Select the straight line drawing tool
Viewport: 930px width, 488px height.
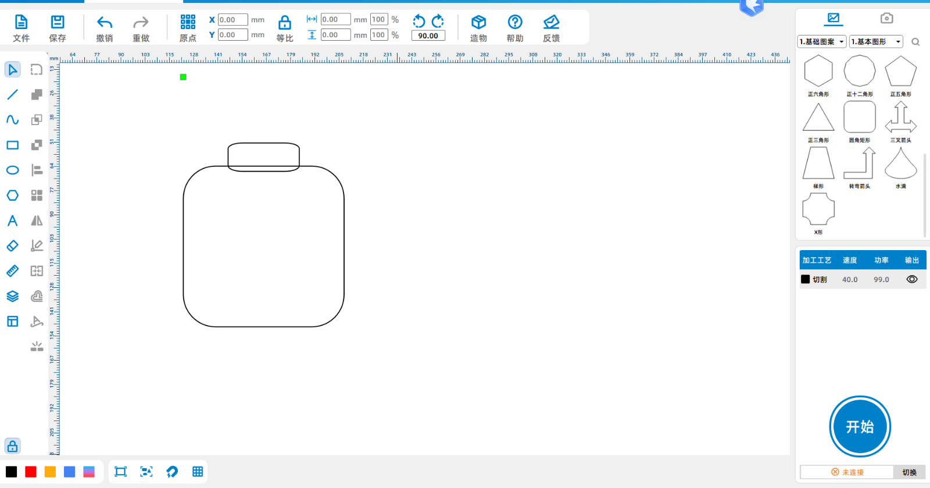(x=12, y=94)
